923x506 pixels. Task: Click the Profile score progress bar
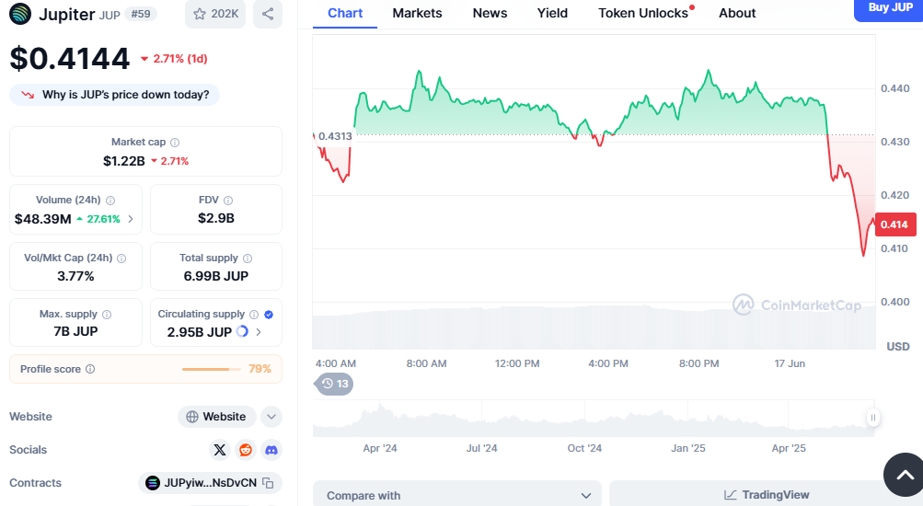212,370
